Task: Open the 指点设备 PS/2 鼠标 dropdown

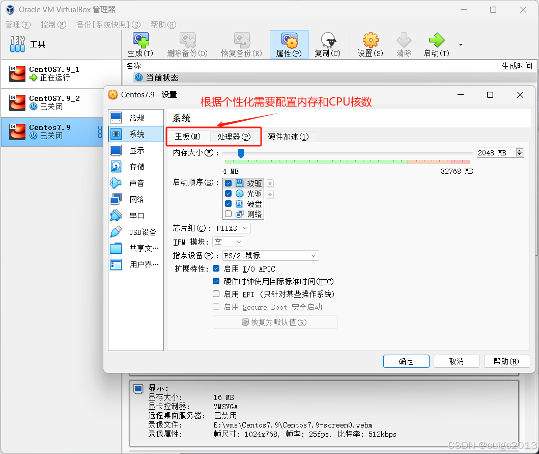Action: click(271, 256)
